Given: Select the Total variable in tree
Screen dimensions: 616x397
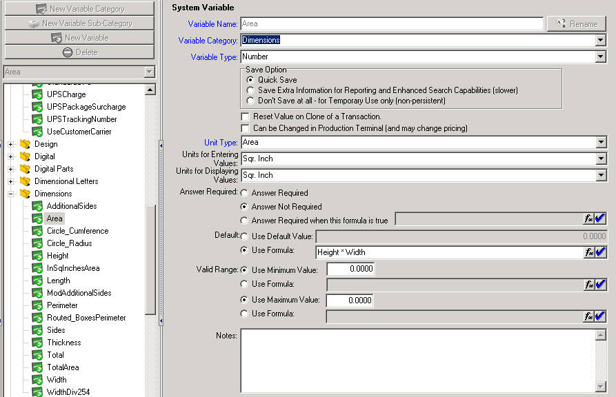Looking at the screenshot, I should (x=55, y=355).
